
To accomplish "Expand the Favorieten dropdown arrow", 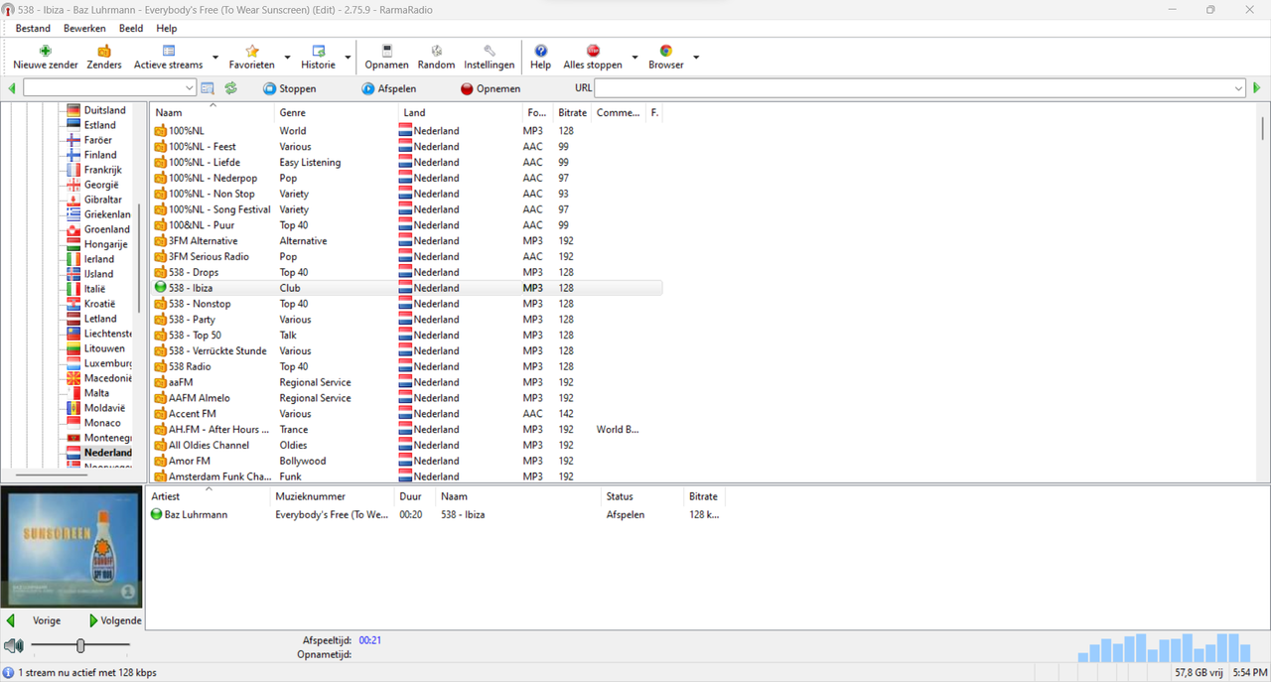I will (287, 58).
